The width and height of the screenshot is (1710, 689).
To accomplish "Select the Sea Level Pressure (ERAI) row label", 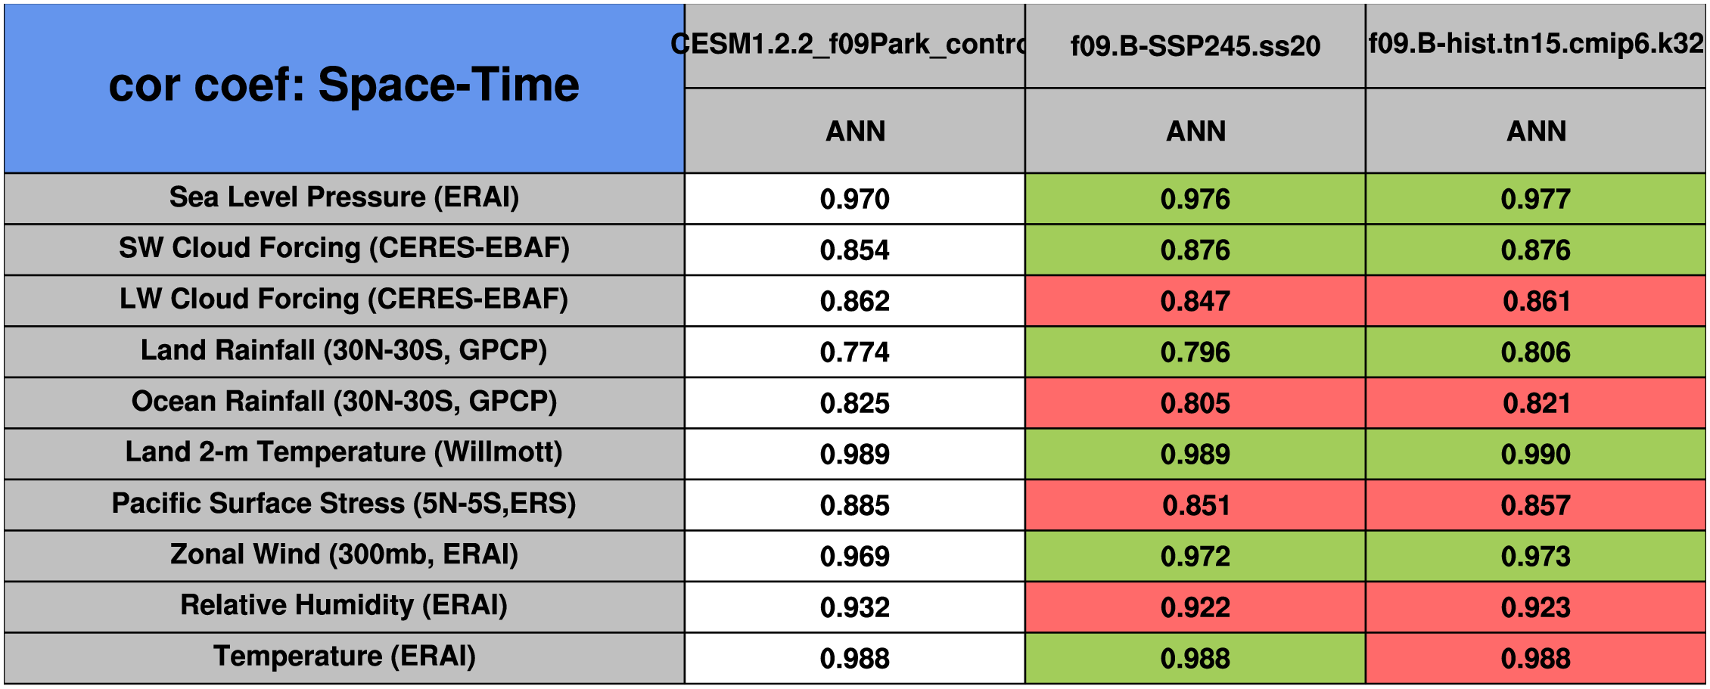I will (x=344, y=197).
